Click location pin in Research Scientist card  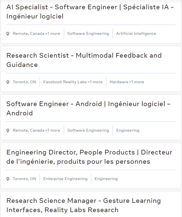8,82
